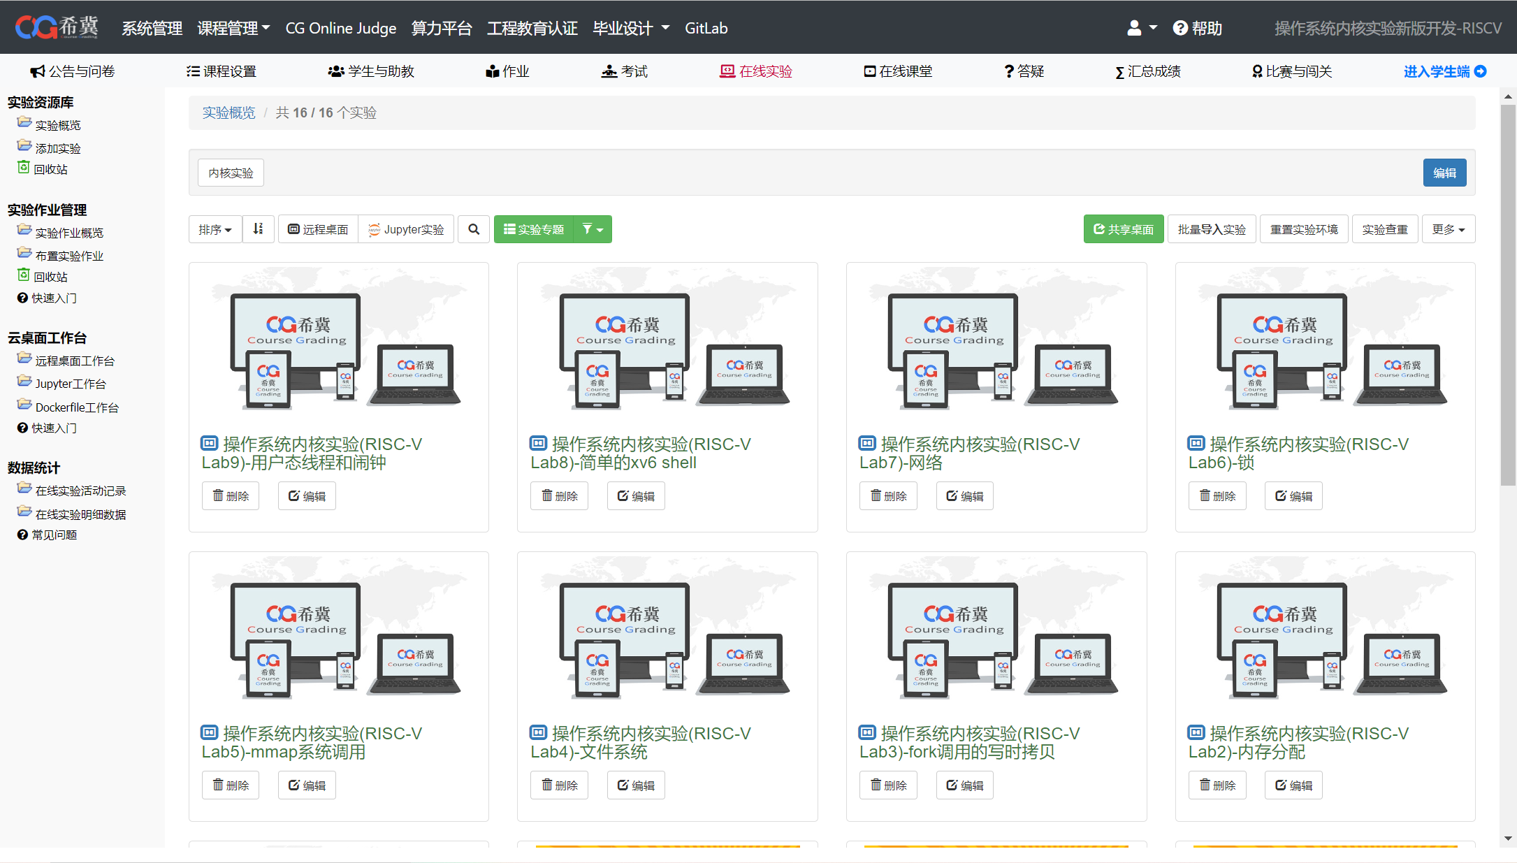Open the 实验概览 folder in sidebar
This screenshot has height=863, width=1517.
click(x=58, y=125)
